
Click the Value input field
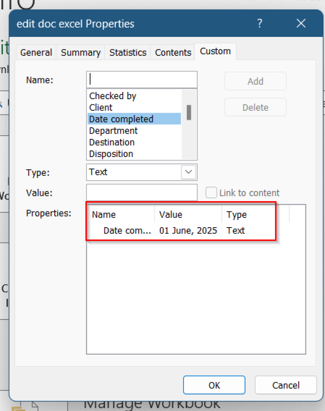[141, 193]
